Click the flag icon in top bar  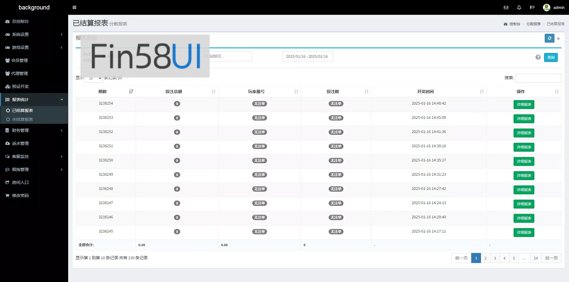point(532,7)
